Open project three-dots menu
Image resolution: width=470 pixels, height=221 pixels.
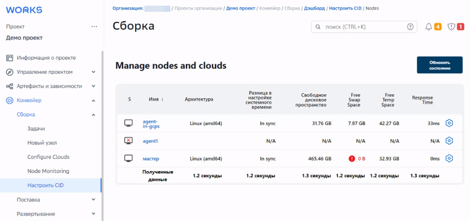pyautogui.click(x=94, y=27)
